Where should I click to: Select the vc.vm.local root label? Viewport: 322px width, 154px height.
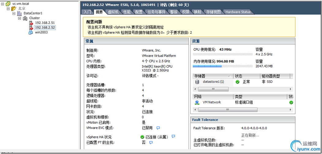[x=20, y=4]
